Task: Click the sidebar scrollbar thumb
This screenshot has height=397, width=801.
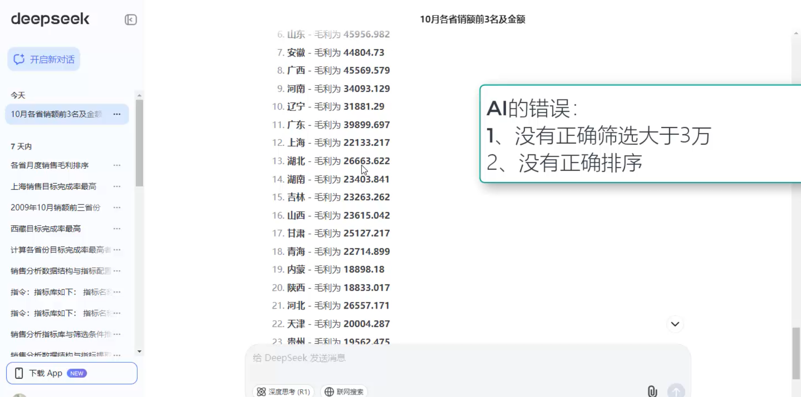Action: click(139, 143)
